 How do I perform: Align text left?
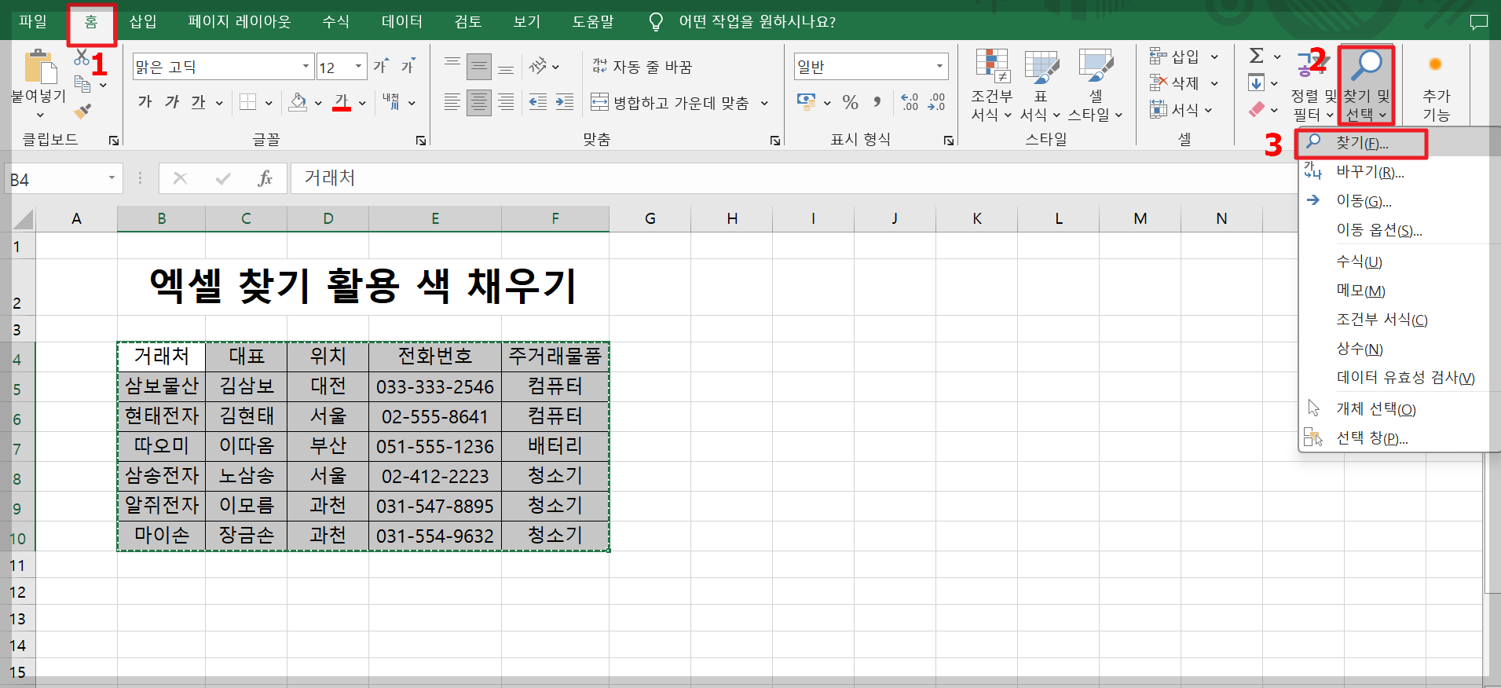tap(452, 102)
